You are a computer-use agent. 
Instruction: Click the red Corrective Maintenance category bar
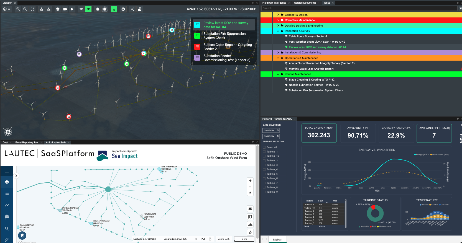pyautogui.click(x=360, y=20)
